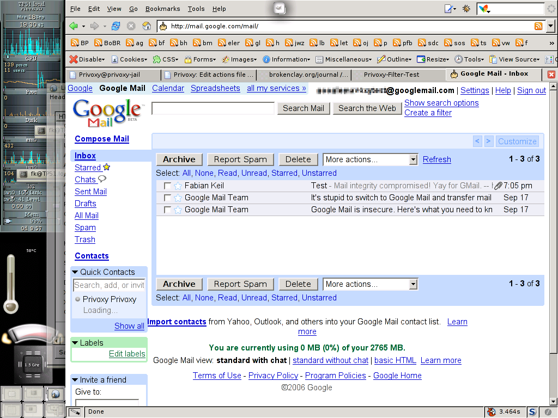Collapse the Invite a friend section
This screenshot has height=418, width=558.
coord(75,380)
